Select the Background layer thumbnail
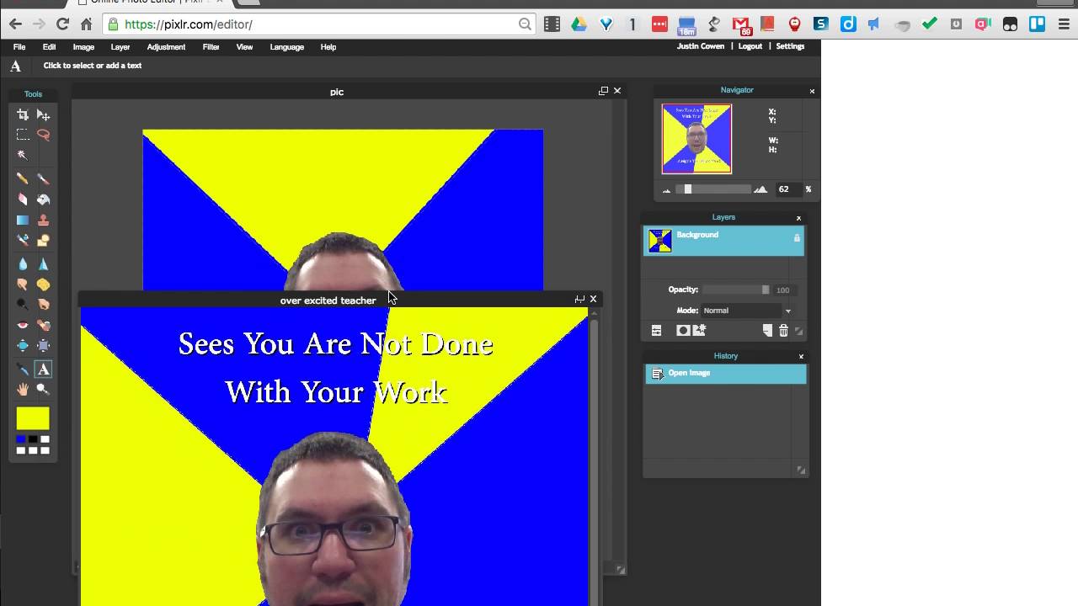Image resolution: width=1078 pixels, height=606 pixels. coord(660,241)
